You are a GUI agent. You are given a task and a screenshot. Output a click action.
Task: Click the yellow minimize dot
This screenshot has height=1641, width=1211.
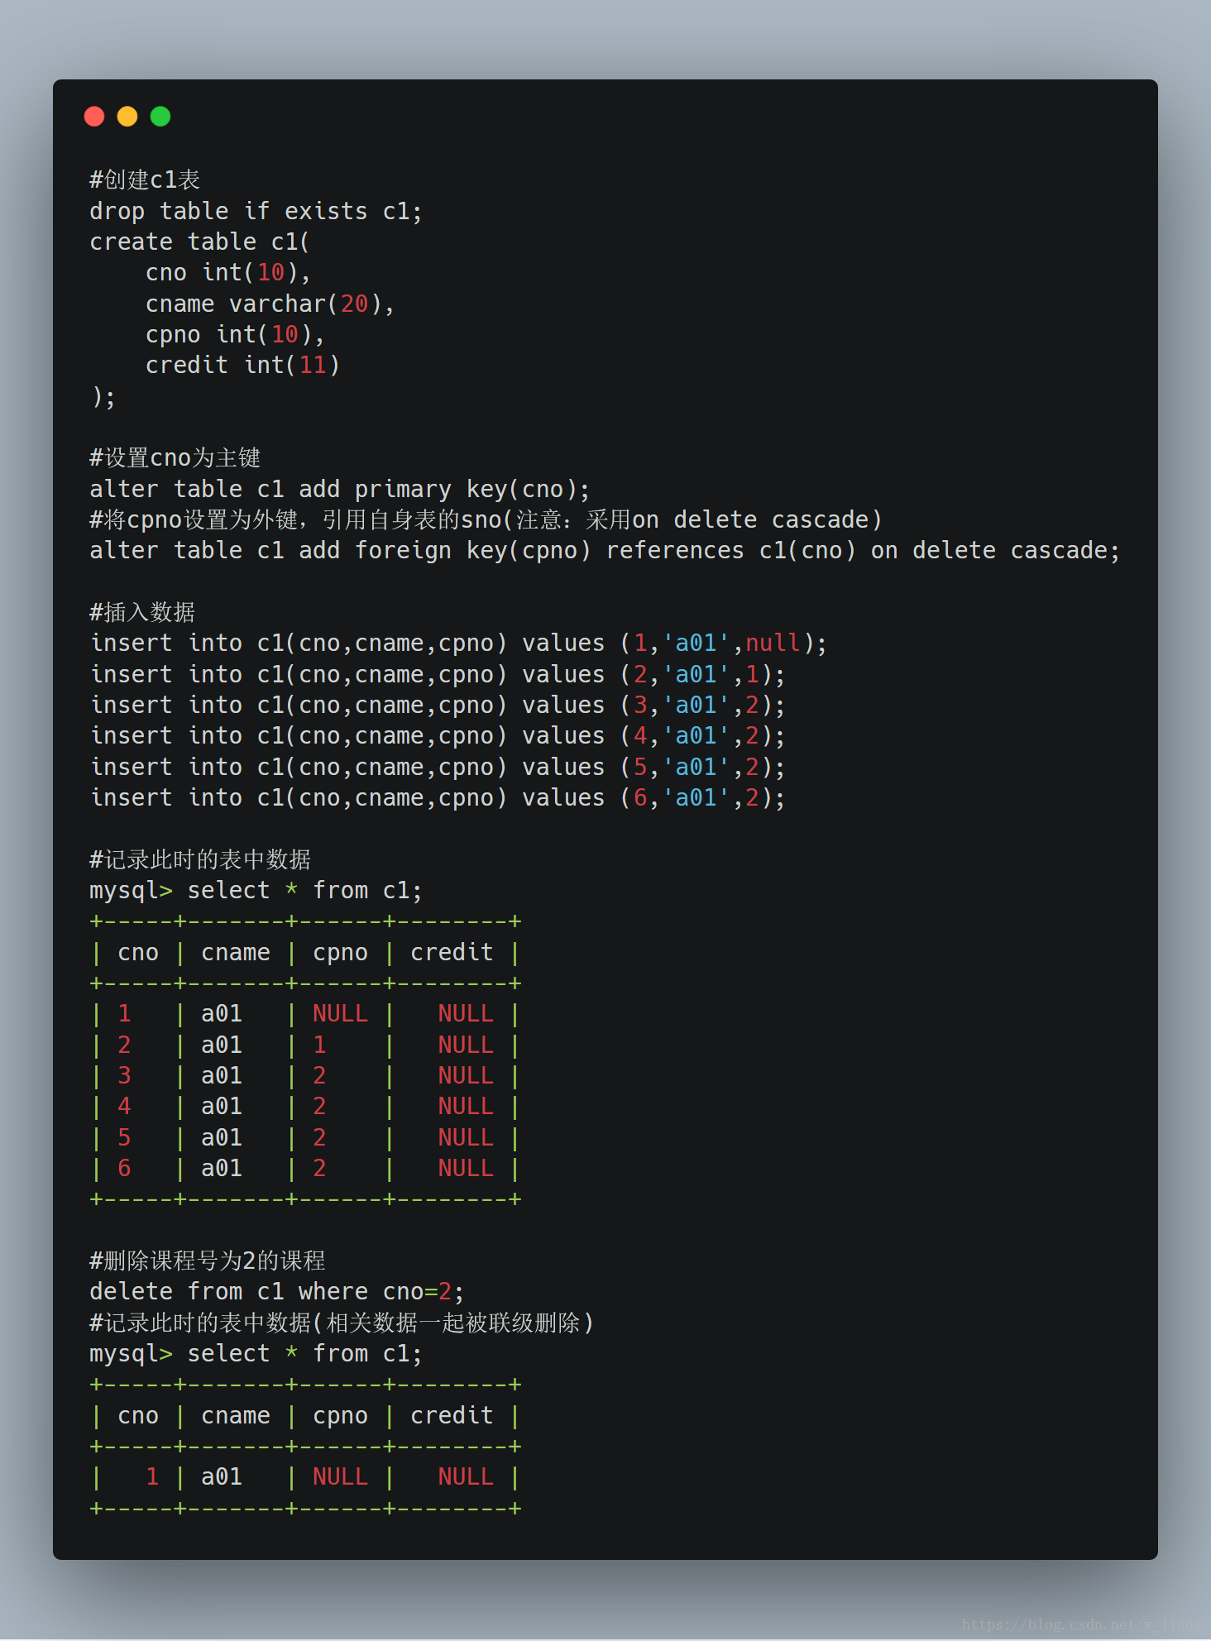click(x=127, y=117)
